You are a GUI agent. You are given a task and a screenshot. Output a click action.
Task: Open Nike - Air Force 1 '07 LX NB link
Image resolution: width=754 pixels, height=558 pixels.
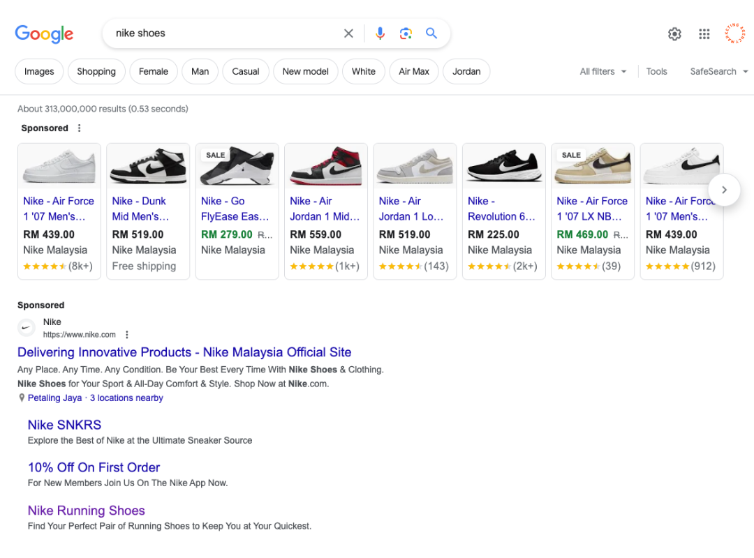point(592,209)
